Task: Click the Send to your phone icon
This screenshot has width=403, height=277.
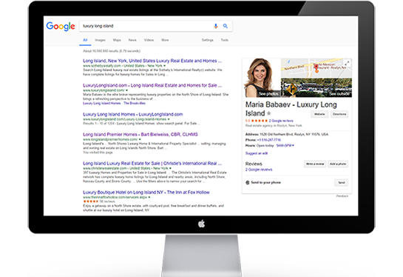Action: click(248, 182)
